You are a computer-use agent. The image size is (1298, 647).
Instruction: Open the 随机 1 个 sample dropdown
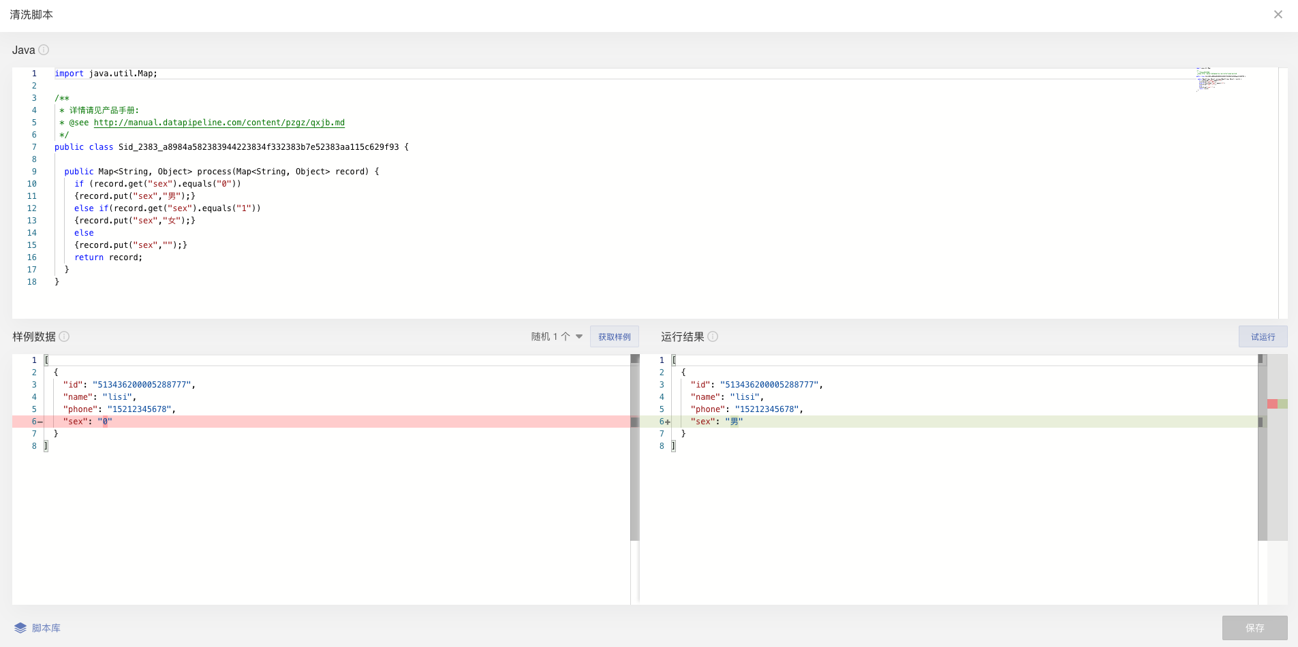coord(557,336)
